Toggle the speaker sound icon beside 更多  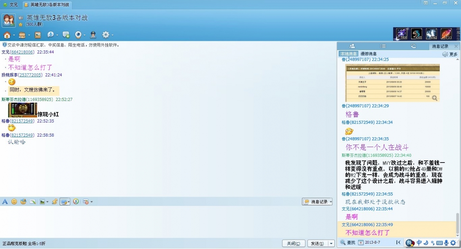(445, 54)
